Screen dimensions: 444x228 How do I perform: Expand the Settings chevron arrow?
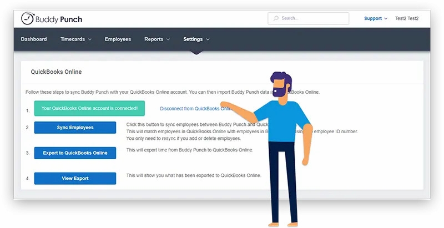point(208,39)
